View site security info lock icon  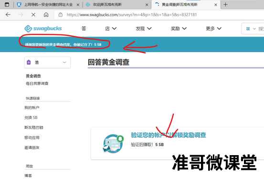click(x=61, y=15)
